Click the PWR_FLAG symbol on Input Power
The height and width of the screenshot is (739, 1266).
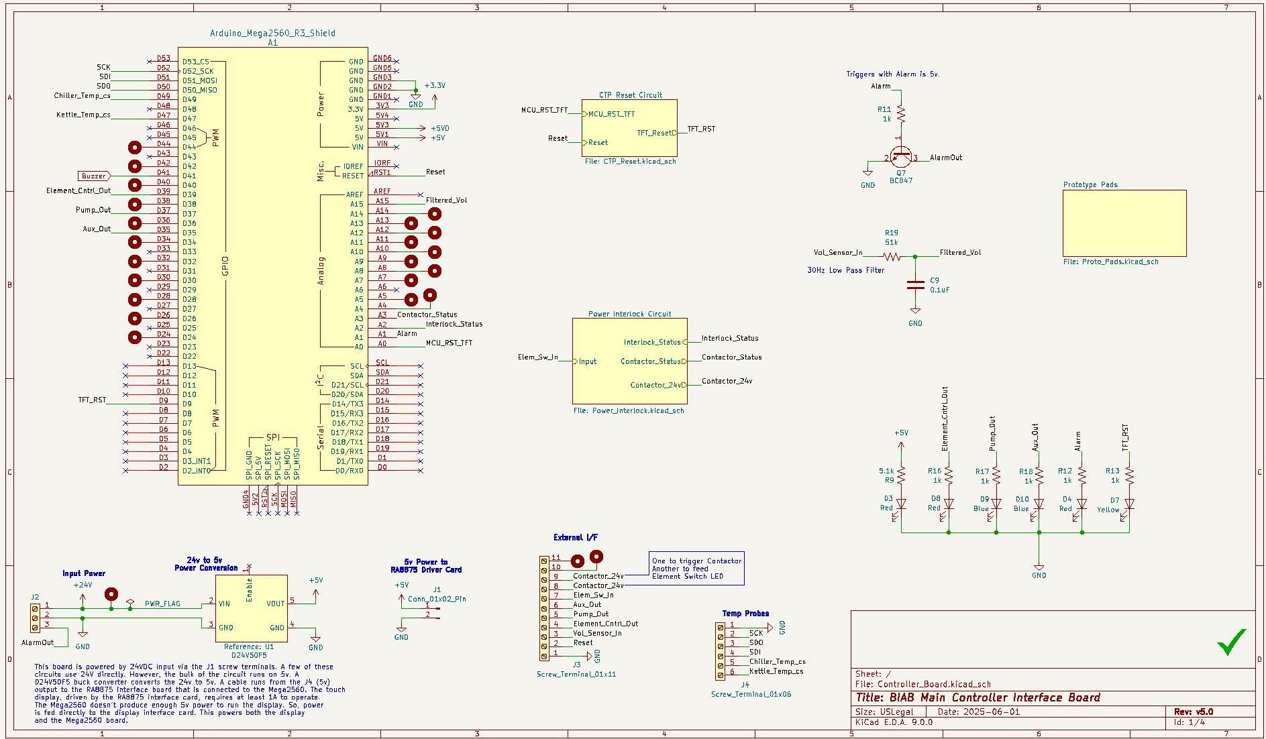click(131, 600)
